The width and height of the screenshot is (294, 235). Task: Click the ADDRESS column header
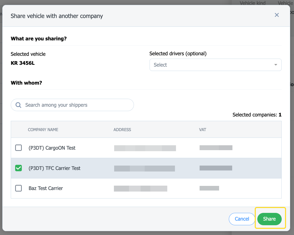[122, 130]
